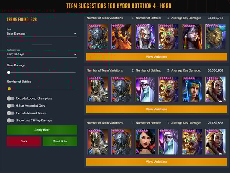Viewport: 230px width, 173px height.
Task: View Variations for the 30,306,659 damage team
Action: click(x=157, y=109)
